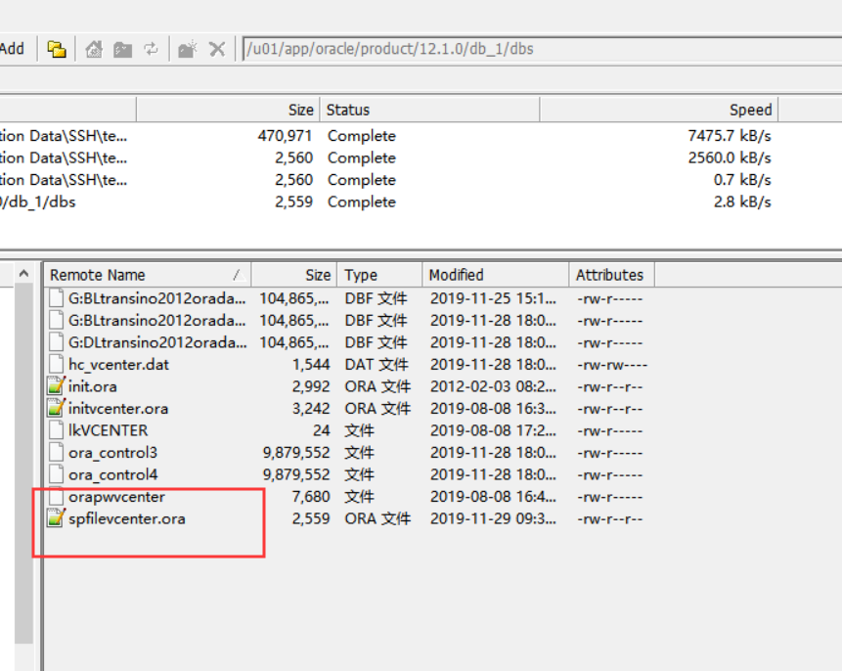This screenshot has width=842, height=671.
Task: Click the init.ora file icon
Action: [56, 386]
